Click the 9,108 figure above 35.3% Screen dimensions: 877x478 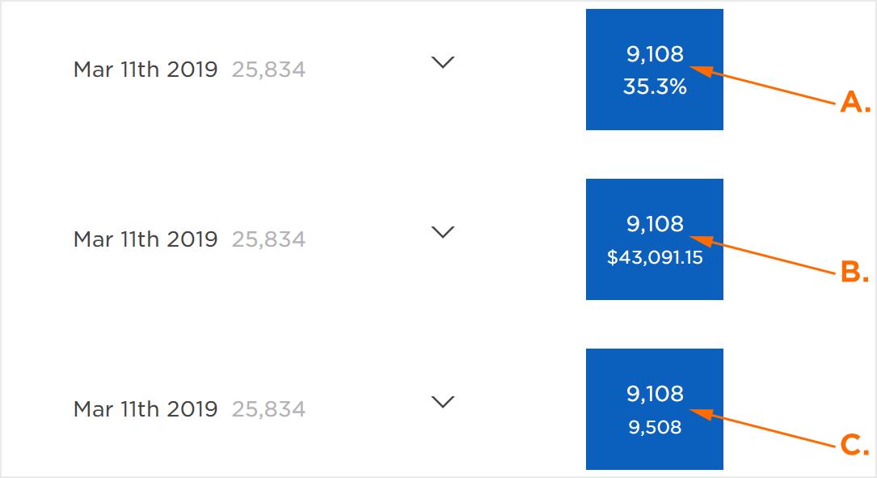coord(655,54)
